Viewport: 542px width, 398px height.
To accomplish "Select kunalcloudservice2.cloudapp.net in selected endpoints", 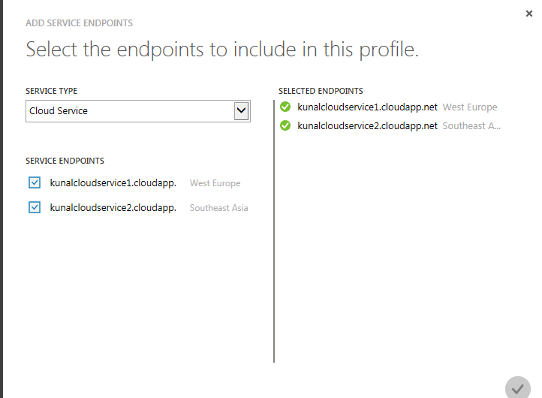I will (367, 126).
